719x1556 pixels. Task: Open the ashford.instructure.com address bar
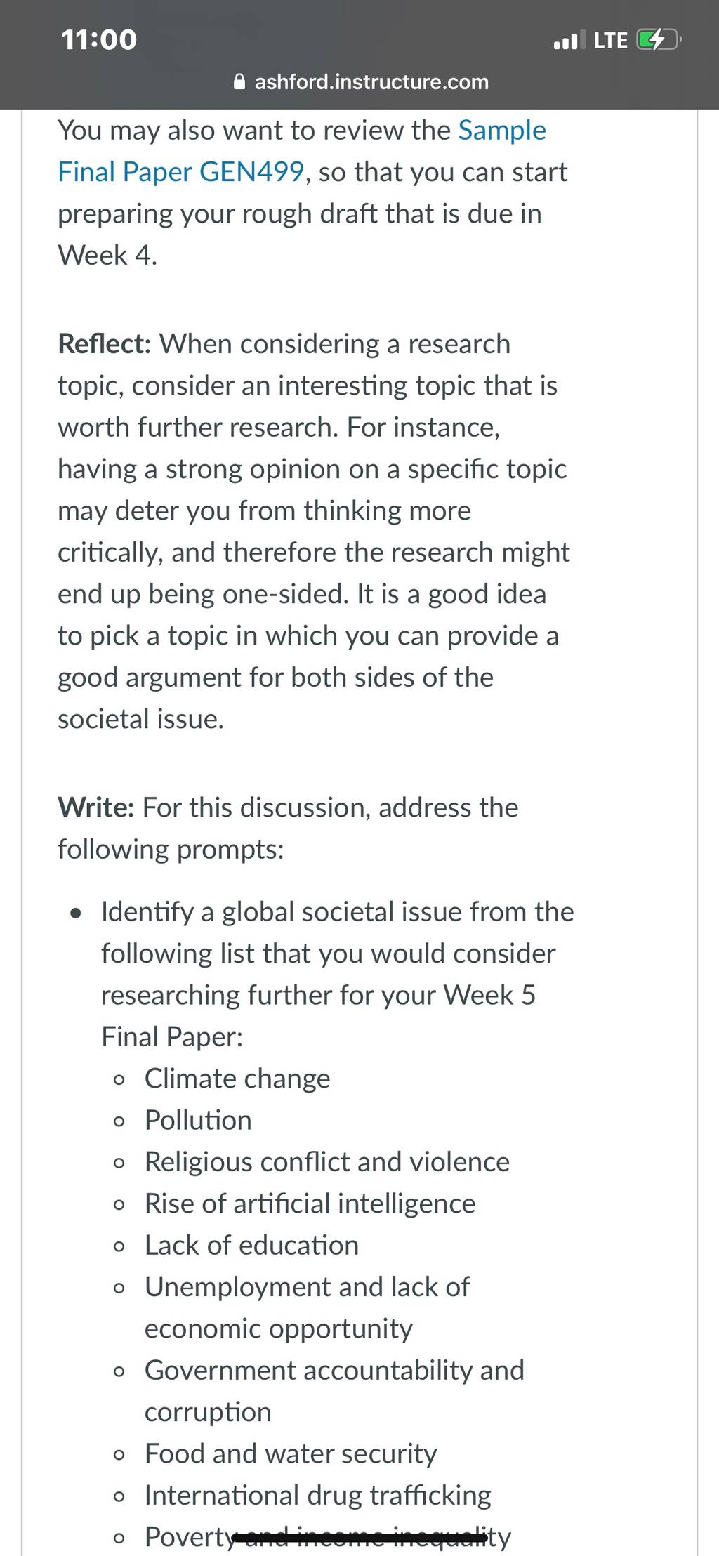pyautogui.click(x=361, y=82)
